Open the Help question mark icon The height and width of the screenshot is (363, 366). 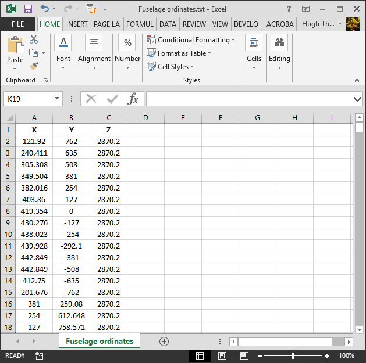coord(289,9)
